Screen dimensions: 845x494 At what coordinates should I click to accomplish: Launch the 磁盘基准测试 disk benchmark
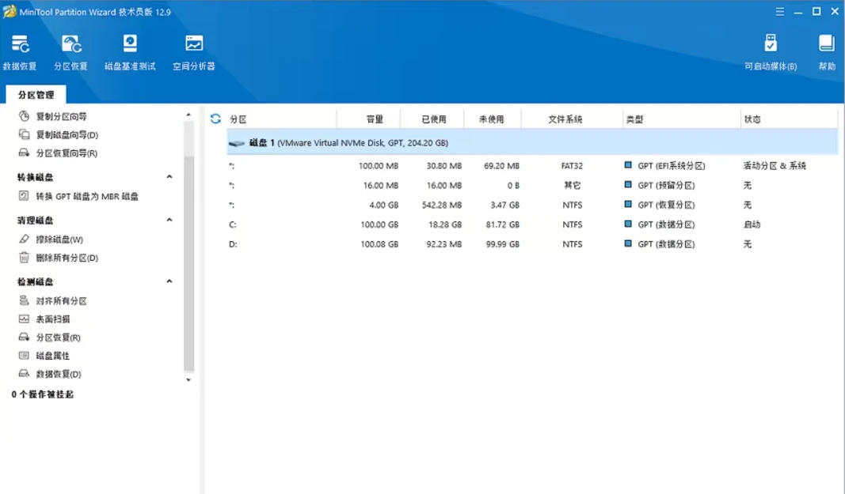pyautogui.click(x=130, y=52)
